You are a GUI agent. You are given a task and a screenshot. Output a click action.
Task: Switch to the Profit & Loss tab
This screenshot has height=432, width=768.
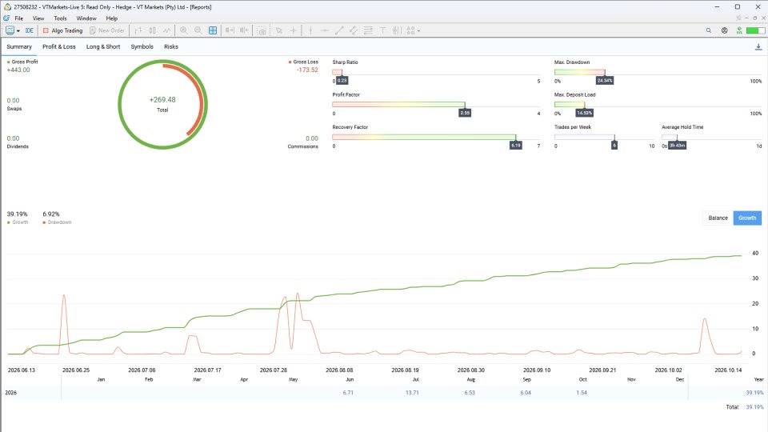58,46
